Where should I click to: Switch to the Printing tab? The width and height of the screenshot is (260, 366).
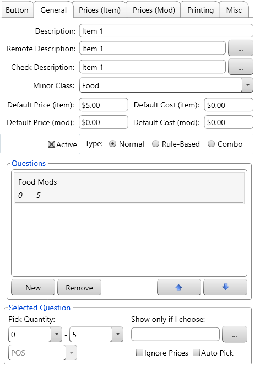click(x=201, y=10)
